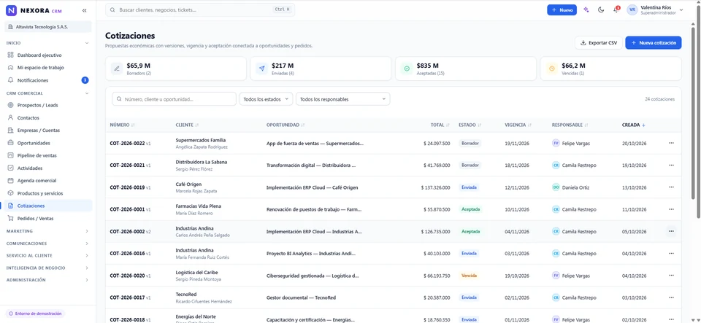Select Cotizaciones in the sidebar

48,206
